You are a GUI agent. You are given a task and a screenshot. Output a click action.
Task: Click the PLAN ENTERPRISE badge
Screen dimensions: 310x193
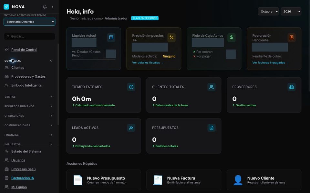click(145, 18)
